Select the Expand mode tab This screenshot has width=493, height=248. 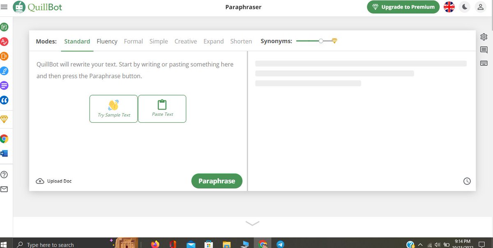click(x=214, y=41)
